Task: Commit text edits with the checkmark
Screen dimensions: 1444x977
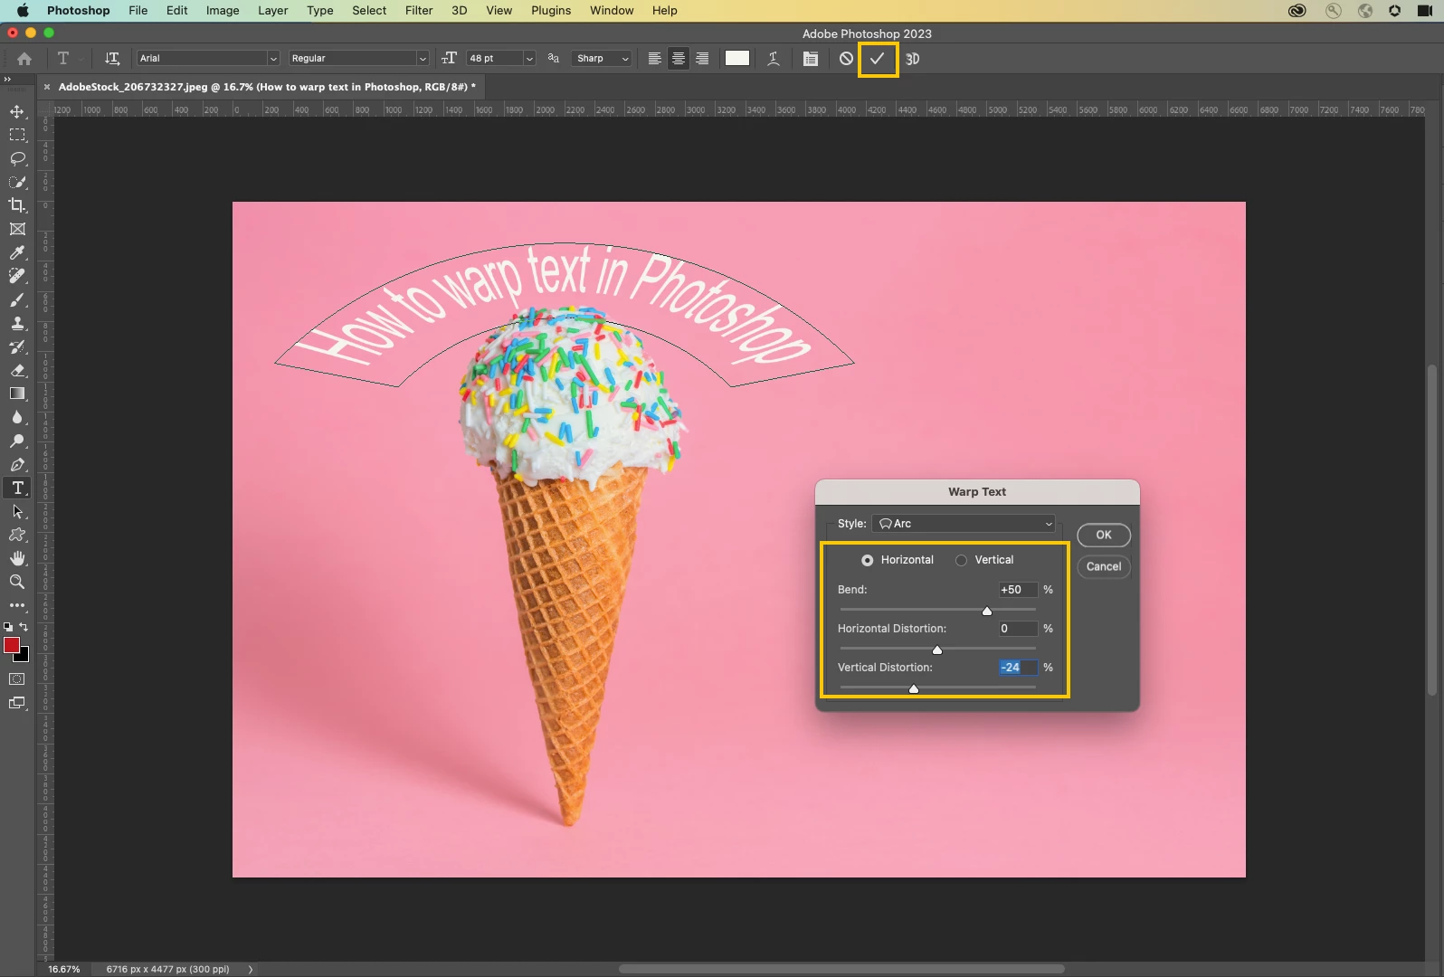Action: [878, 59]
